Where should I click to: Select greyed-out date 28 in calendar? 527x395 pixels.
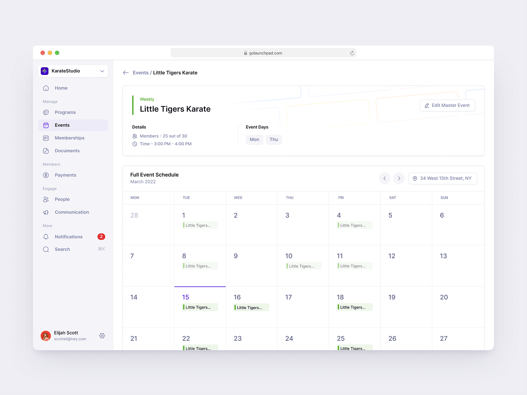(134, 215)
